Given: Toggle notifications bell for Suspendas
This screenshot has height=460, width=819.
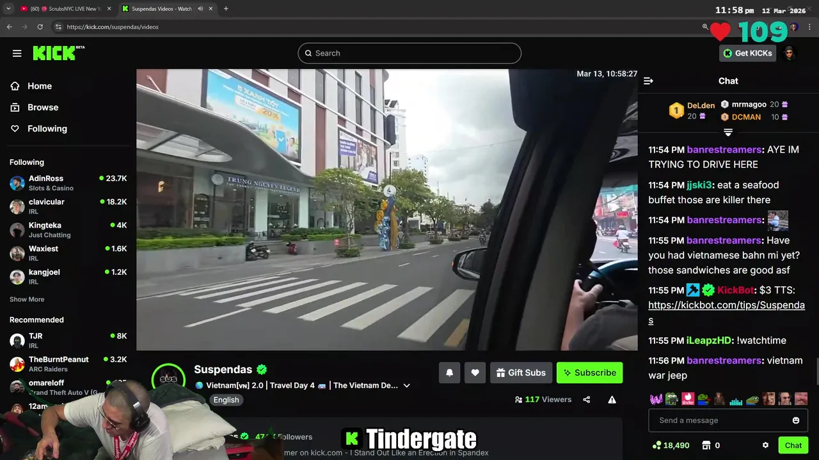Looking at the screenshot, I should (x=449, y=372).
